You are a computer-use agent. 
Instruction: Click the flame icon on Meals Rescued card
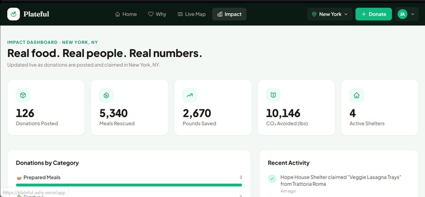[107, 95]
